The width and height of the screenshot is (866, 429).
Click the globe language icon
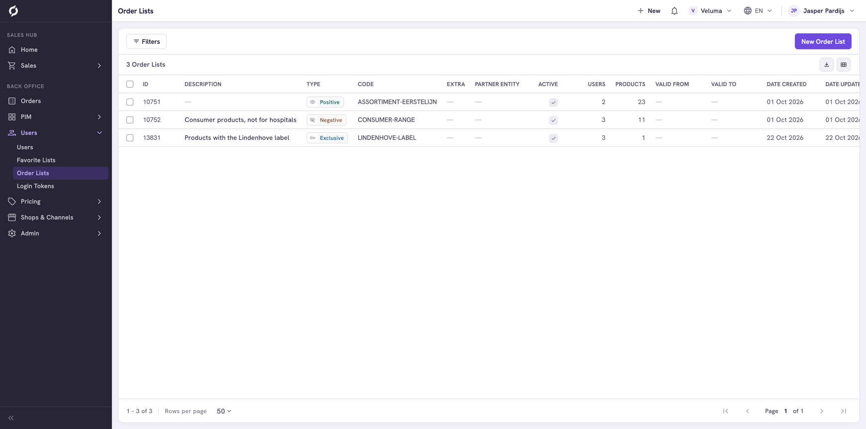[x=748, y=11]
